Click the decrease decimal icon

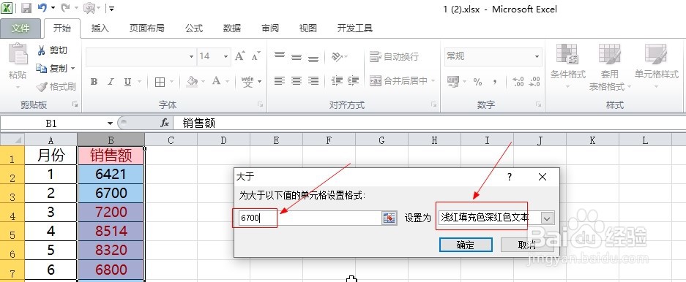coord(534,81)
